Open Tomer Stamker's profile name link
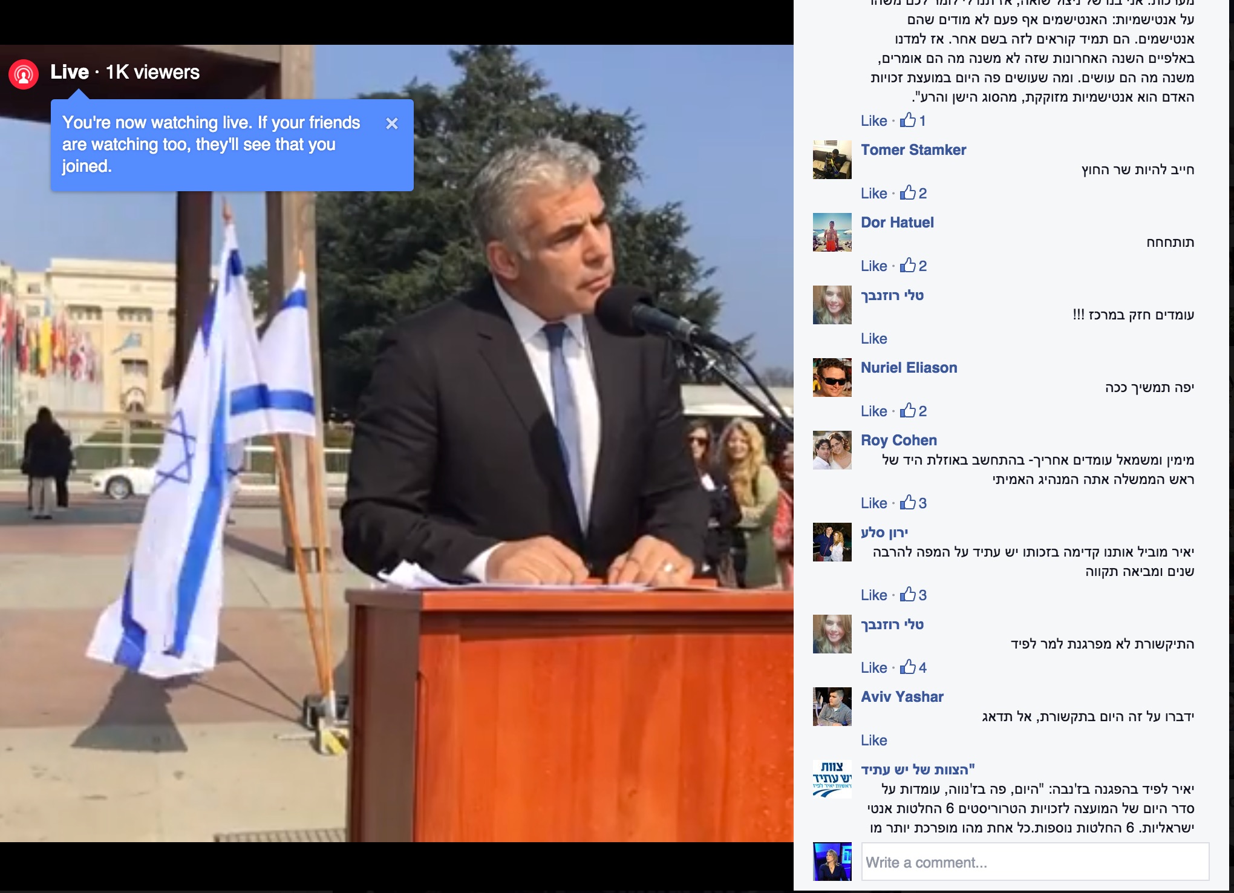The height and width of the screenshot is (893, 1234). (x=913, y=150)
